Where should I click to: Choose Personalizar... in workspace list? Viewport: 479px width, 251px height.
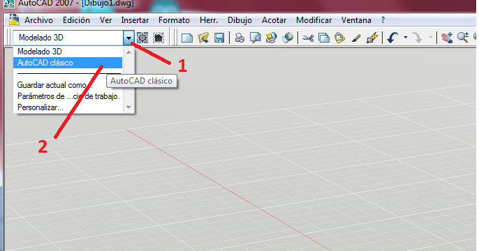(68, 107)
